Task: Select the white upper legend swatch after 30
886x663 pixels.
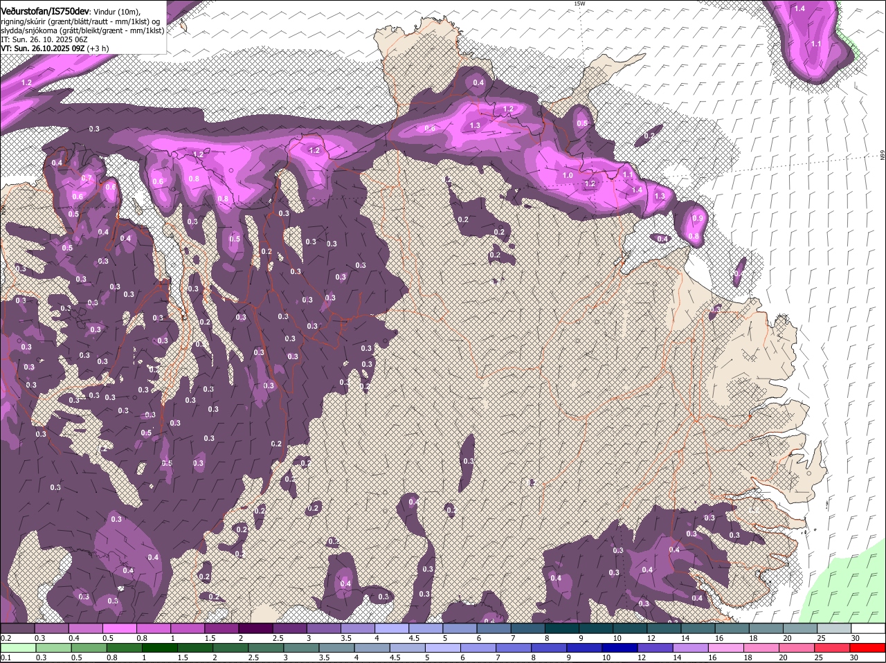Action: [867, 628]
